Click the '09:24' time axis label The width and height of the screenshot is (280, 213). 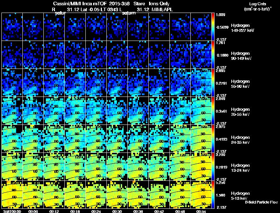[x=96, y=211]
